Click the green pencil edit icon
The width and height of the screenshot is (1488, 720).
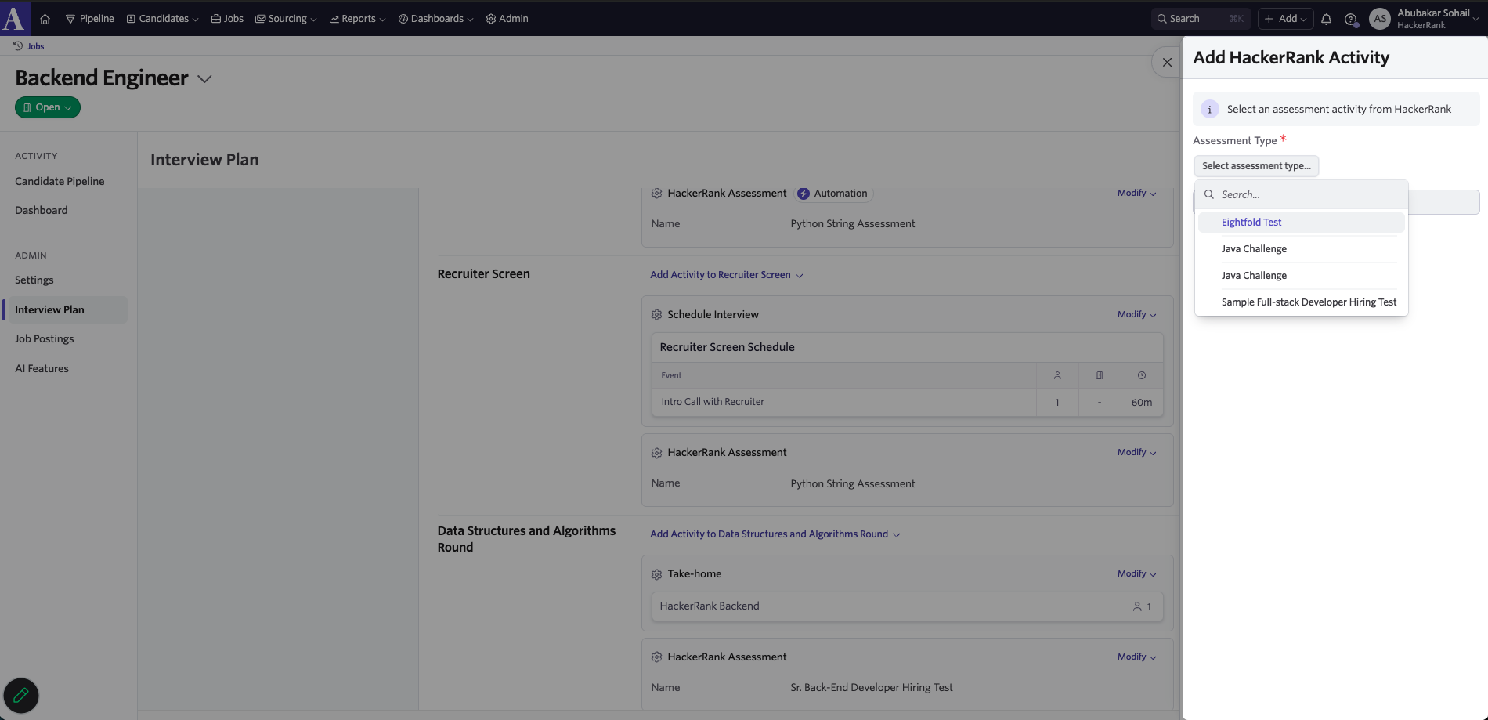pos(21,695)
